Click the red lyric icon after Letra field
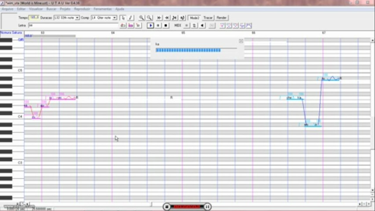 point(123,26)
